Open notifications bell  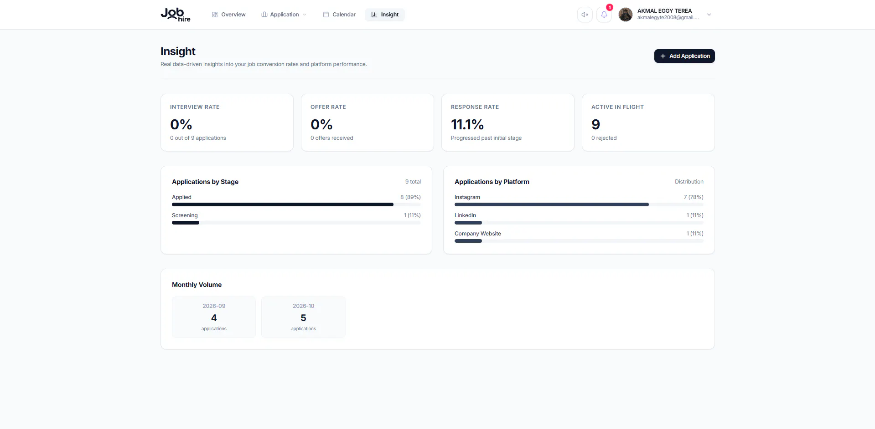(x=604, y=15)
